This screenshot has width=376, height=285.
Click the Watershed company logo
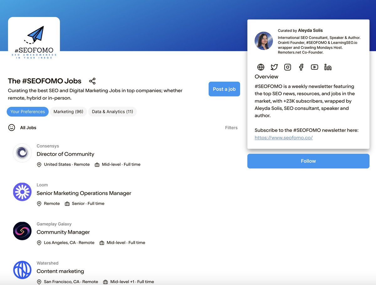pos(22,270)
